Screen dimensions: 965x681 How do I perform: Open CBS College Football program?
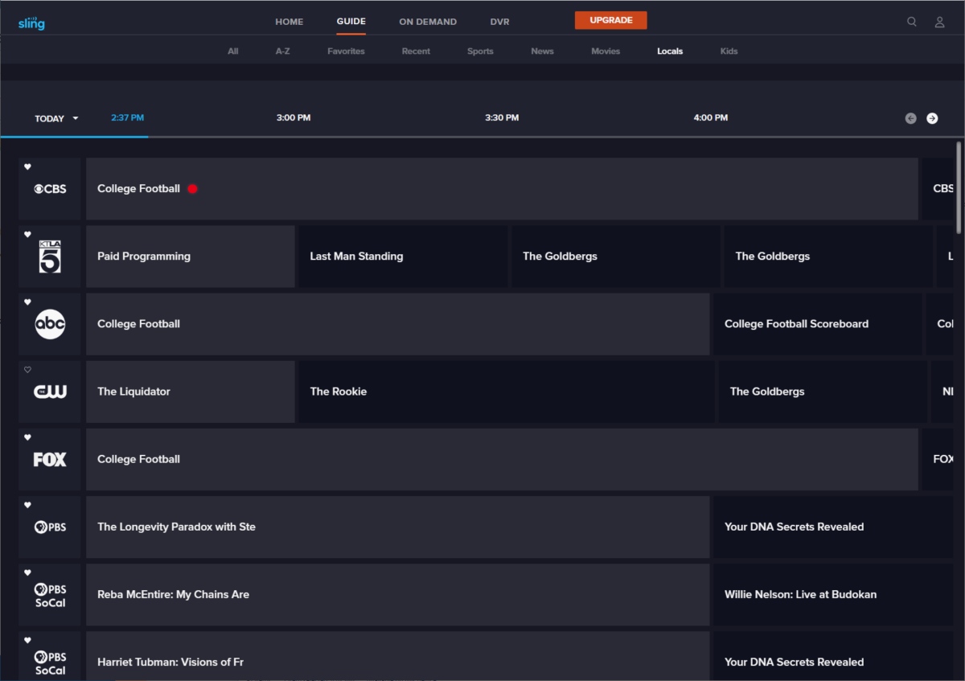pos(502,189)
